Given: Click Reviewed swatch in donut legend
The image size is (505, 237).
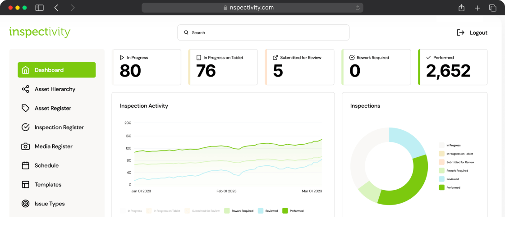Looking at the screenshot, I should point(441,179).
